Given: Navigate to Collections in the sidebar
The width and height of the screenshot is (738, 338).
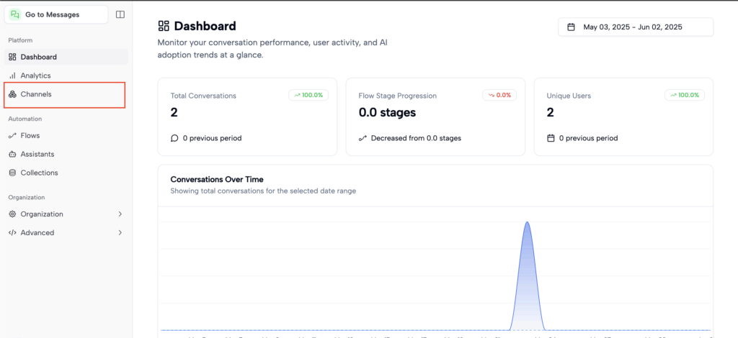Looking at the screenshot, I should [39, 173].
